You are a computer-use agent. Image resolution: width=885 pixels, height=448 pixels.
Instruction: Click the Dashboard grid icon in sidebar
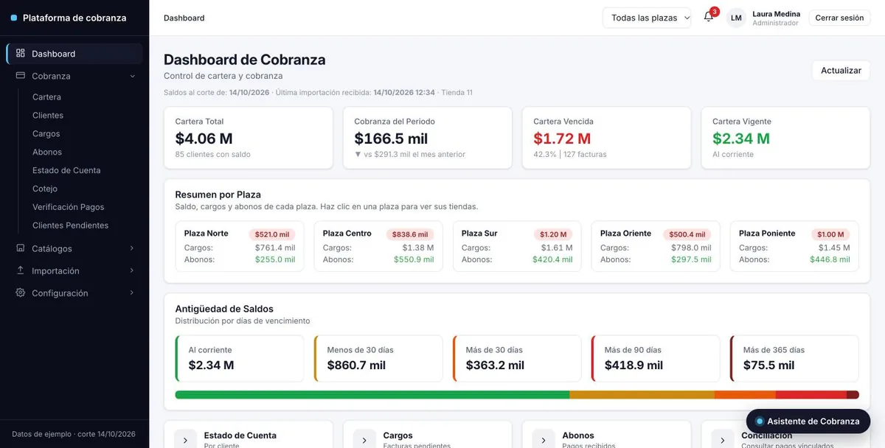(21, 53)
